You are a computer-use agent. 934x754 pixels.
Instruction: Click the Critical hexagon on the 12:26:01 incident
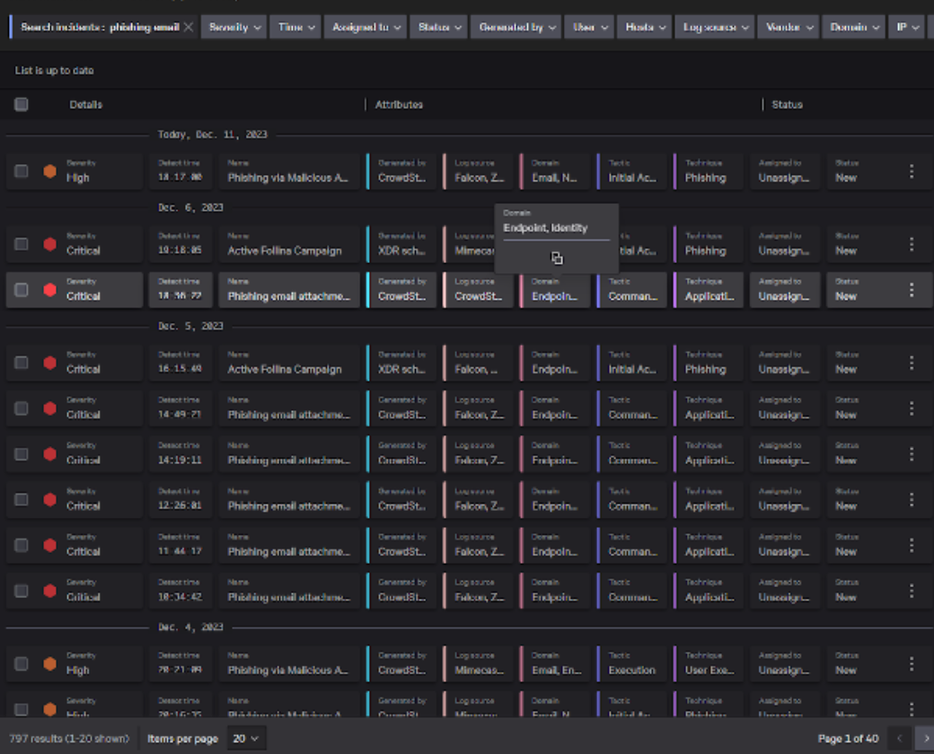coord(49,499)
